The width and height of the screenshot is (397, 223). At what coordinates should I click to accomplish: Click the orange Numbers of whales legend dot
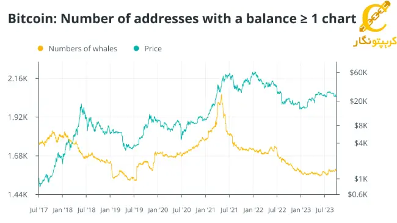click(40, 48)
